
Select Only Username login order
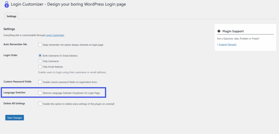coord(40,61)
